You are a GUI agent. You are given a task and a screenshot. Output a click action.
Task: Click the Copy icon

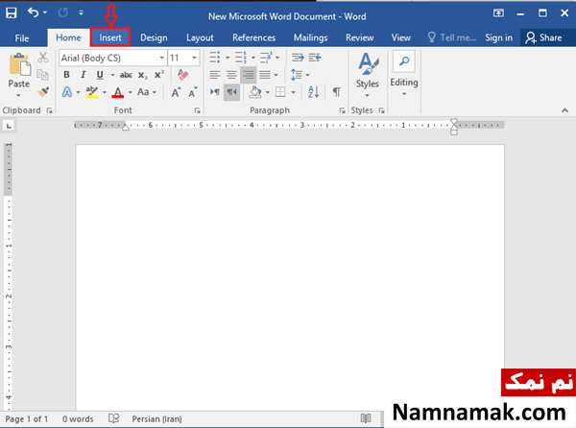pos(43,75)
